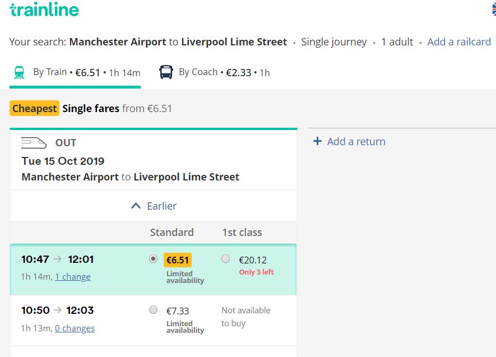Switch to the By Train tab
Image resolution: width=496 pixels, height=357 pixels.
75,73
